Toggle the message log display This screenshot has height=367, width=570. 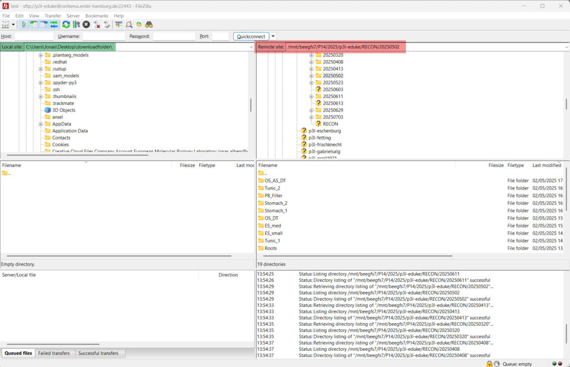[24, 24]
